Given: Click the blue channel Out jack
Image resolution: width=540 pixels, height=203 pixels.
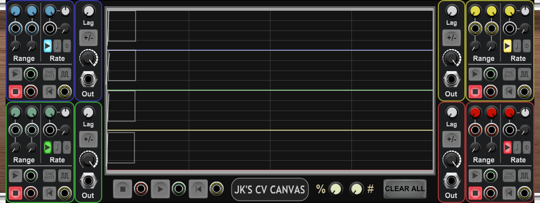Looking at the screenshot, I should pos(88,80).
